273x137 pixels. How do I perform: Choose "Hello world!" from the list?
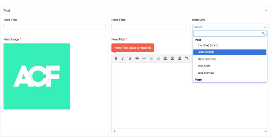[230, 52]
